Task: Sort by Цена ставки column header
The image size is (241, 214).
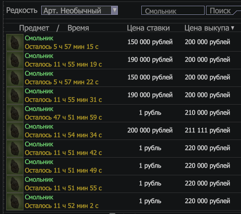Action: coord(148,28)
